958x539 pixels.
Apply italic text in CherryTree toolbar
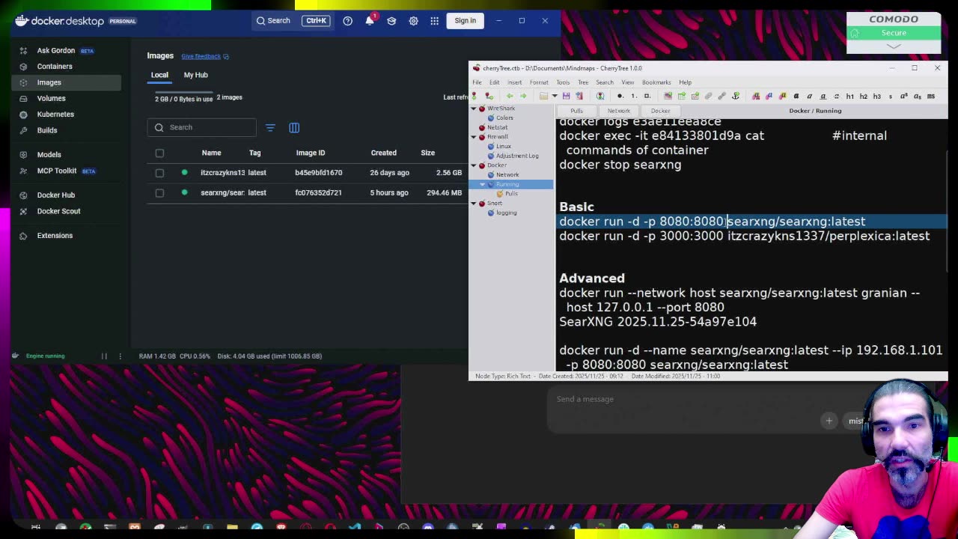click(809, 96)
